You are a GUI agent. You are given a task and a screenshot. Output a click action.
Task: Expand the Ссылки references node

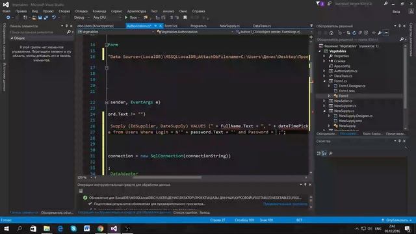pos(324,61)
